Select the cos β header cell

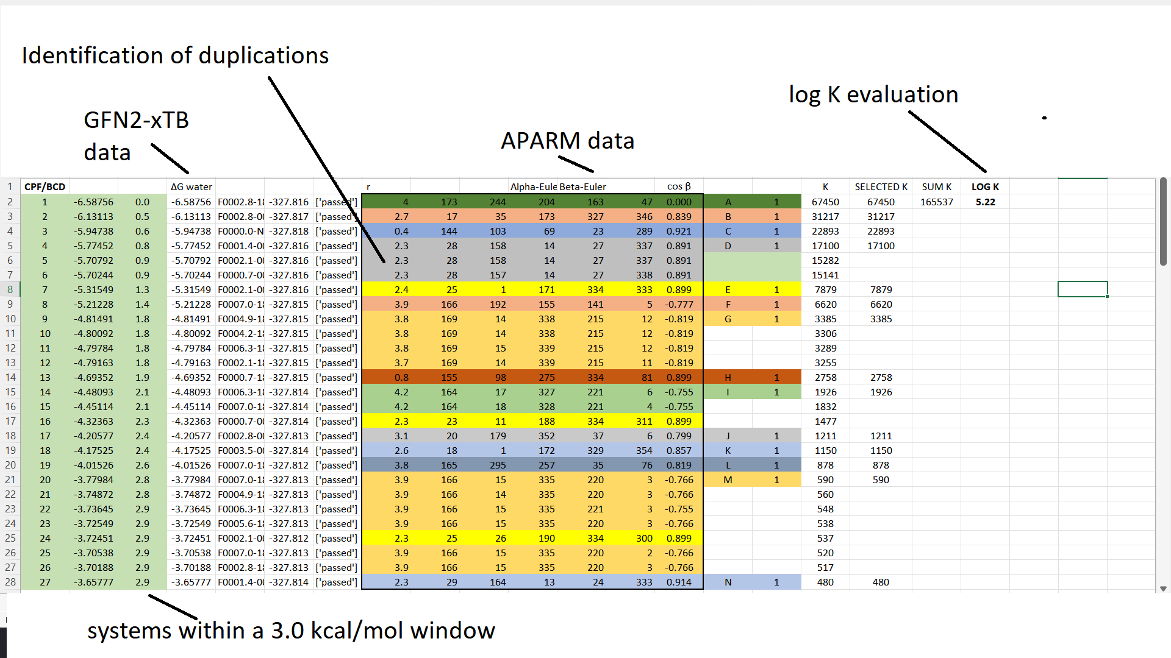pos(679,186)
